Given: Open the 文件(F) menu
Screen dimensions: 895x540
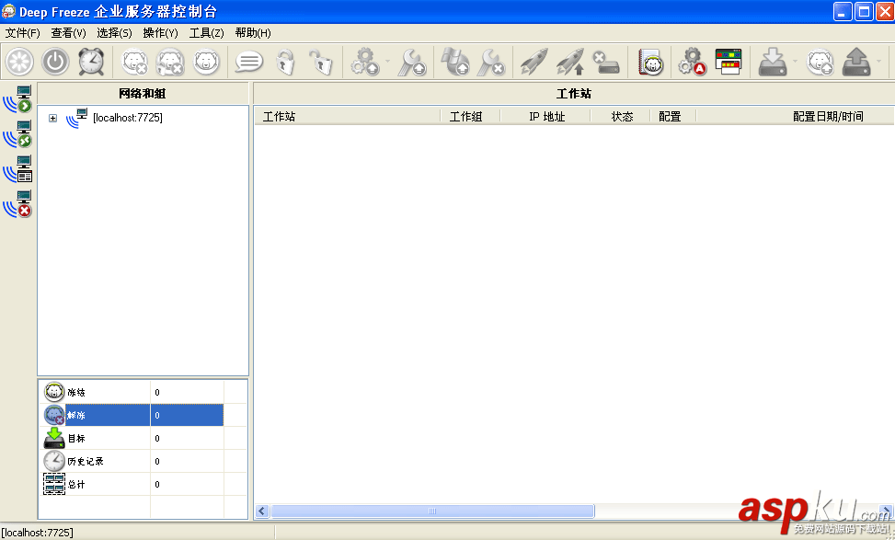Looking at the screenshot, I should point(23,33).
